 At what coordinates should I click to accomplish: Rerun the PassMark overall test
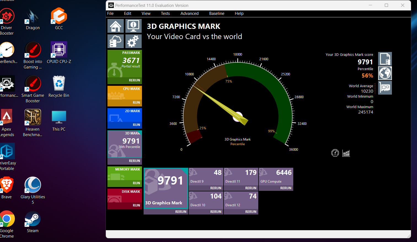(x=134, y=80)
